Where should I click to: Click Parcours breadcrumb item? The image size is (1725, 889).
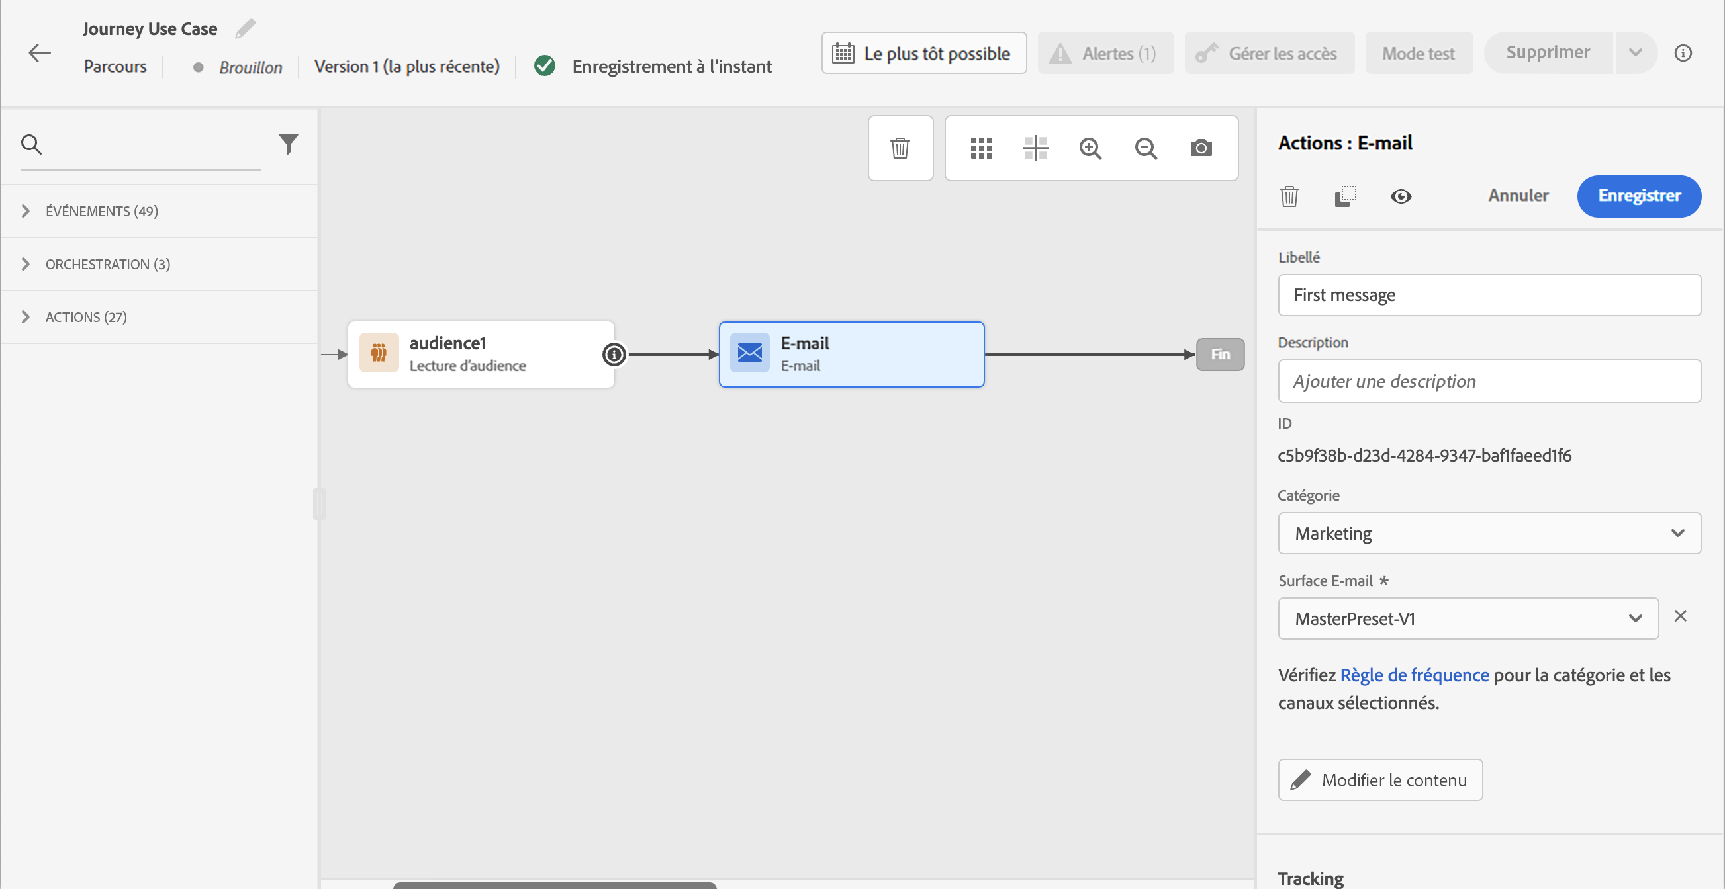tap(115, 67)
